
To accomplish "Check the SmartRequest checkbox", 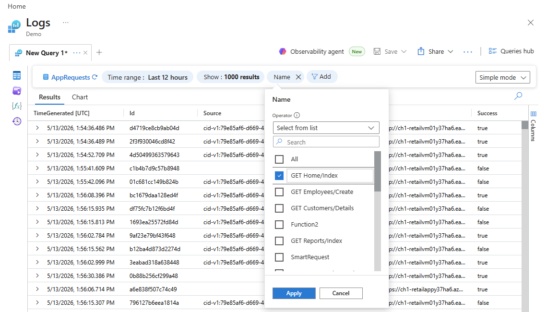I will (279, 257).
